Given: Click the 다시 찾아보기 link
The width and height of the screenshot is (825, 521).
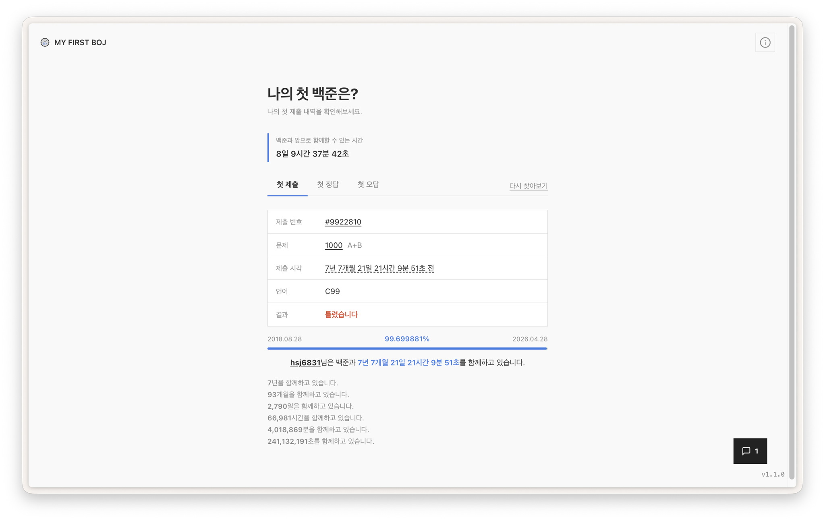Looking at the screenshot, I should 528,186.
